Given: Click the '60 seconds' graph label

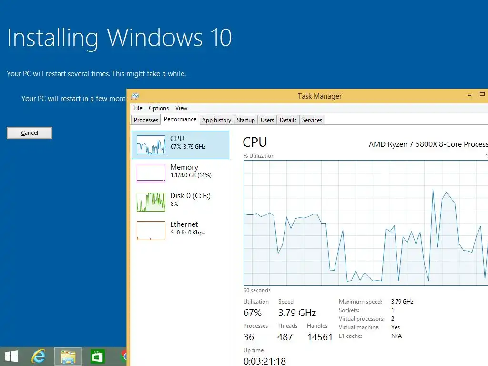Looking at the screenshot, I should 257,290.
